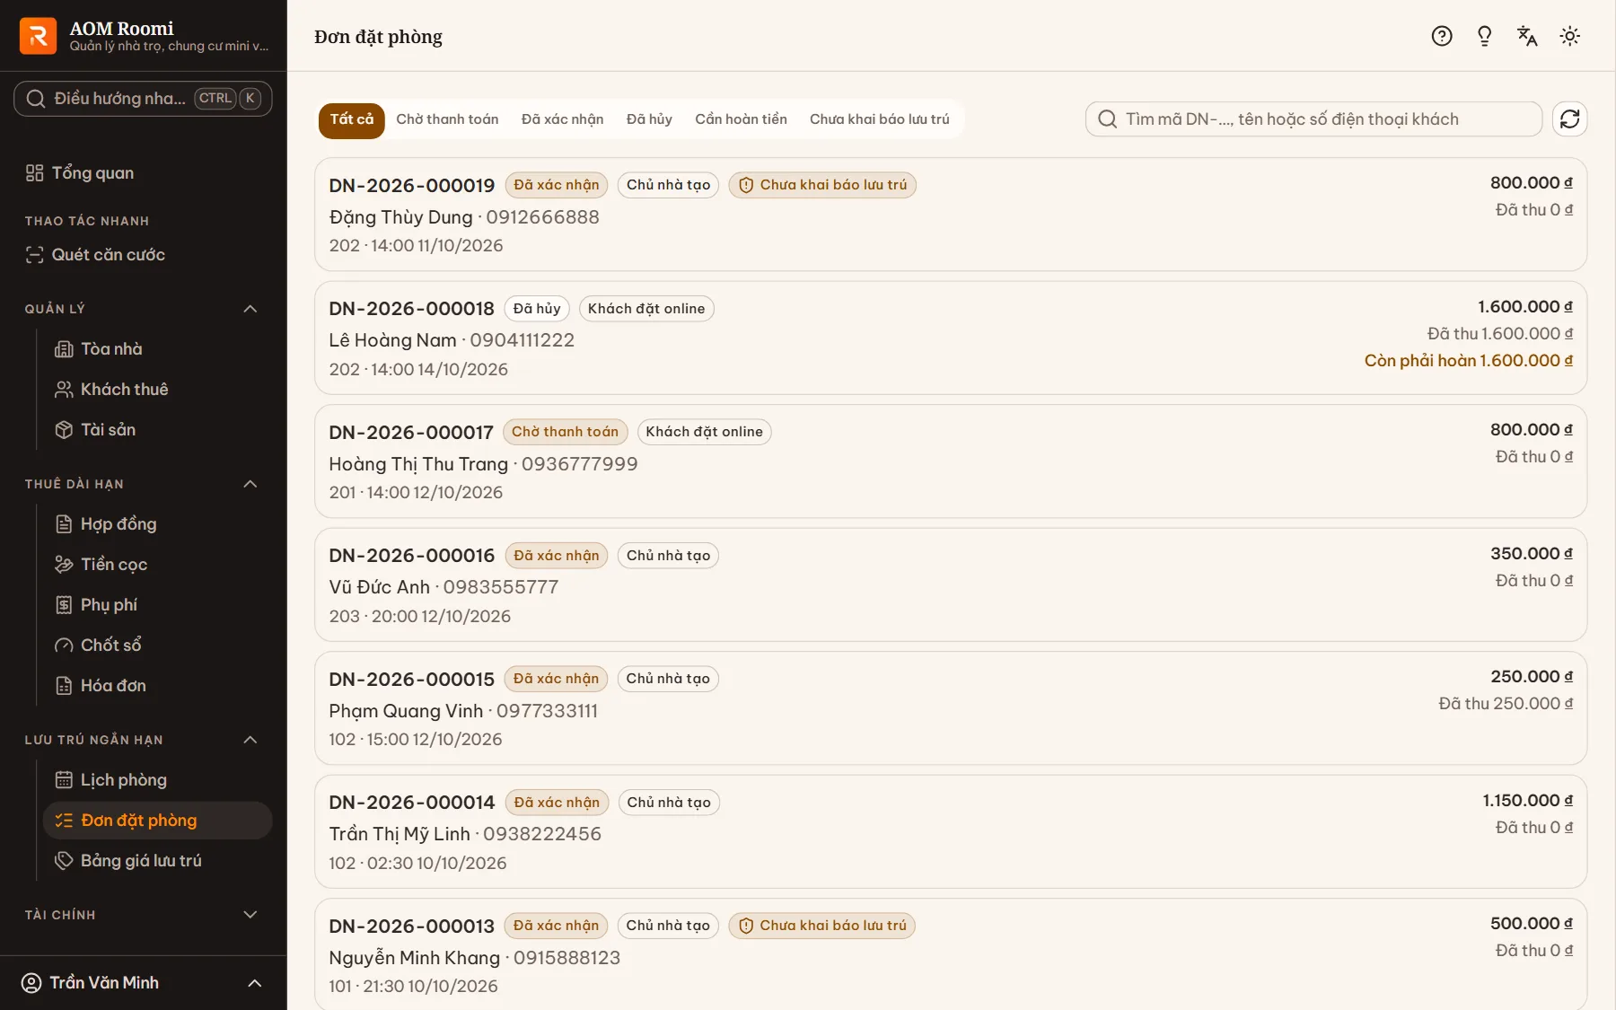
Task: Click Chờ thanh toán badge on DN-2026-000017
Action: [x=566, y=432]
